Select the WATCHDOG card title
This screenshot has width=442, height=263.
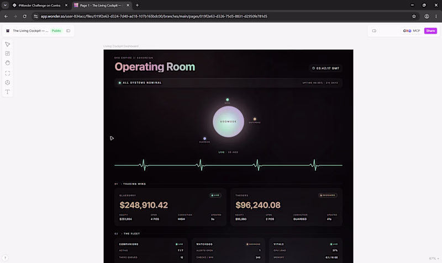click(204, 244)
